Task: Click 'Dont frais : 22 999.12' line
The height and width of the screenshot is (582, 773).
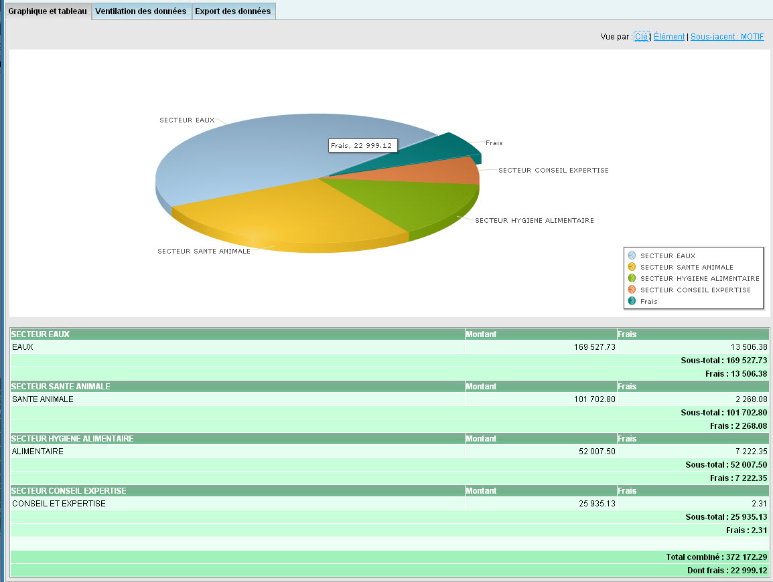Action: tap(727, 570)
